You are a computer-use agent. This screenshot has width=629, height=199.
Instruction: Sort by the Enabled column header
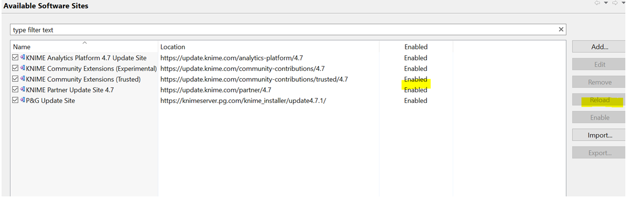pyautogui.click(x=416, y=47)
